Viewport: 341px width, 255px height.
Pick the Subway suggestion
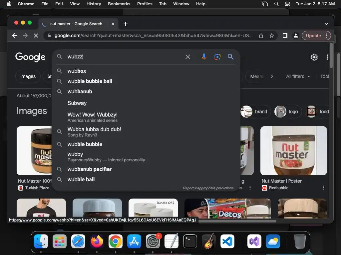[x=146, y=103]
